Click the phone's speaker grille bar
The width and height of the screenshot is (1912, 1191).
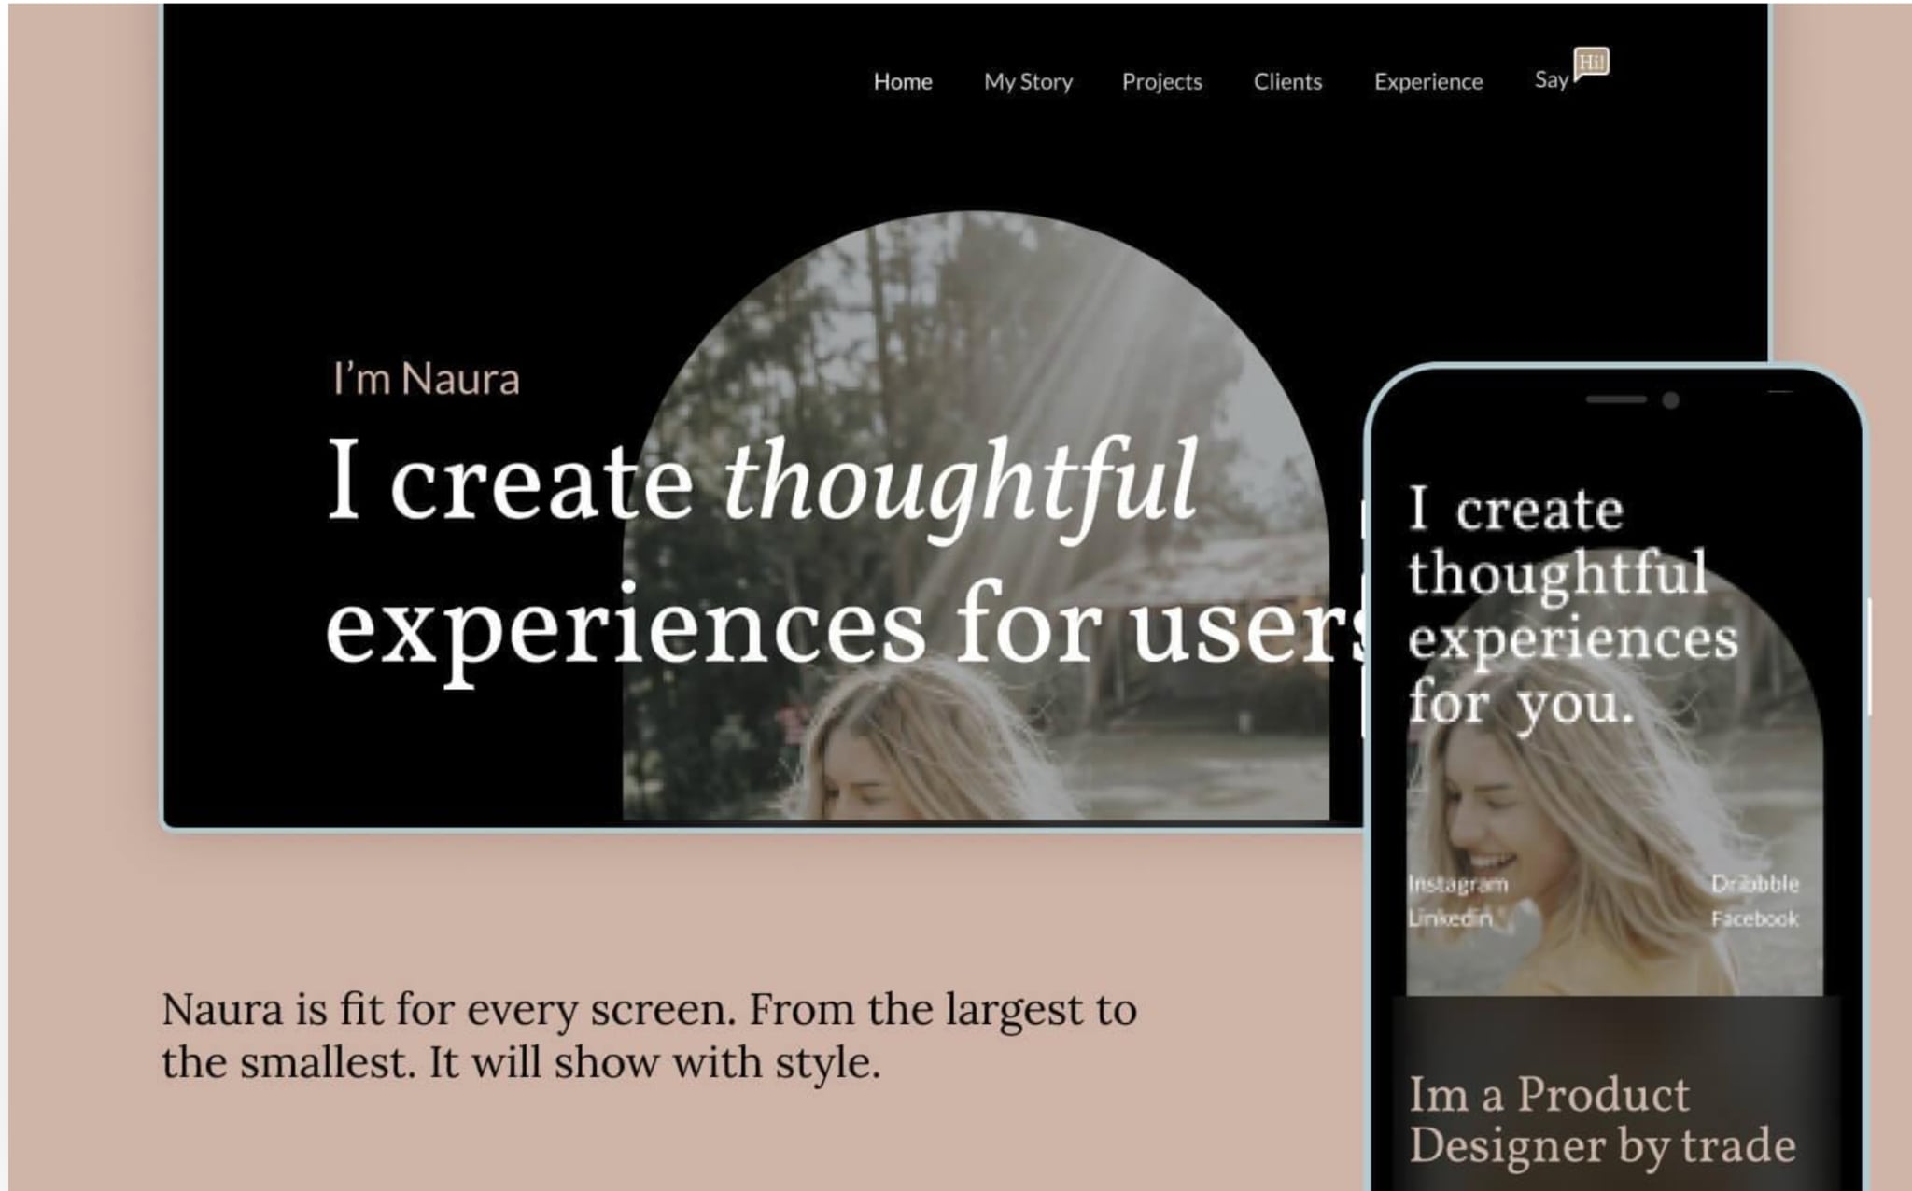tap(1615, 399)
